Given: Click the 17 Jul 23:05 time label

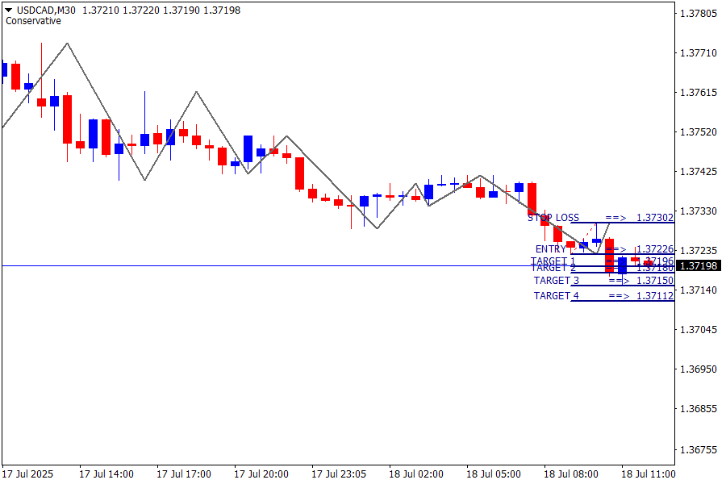Looking at the screenshot, I should point(339,474).
